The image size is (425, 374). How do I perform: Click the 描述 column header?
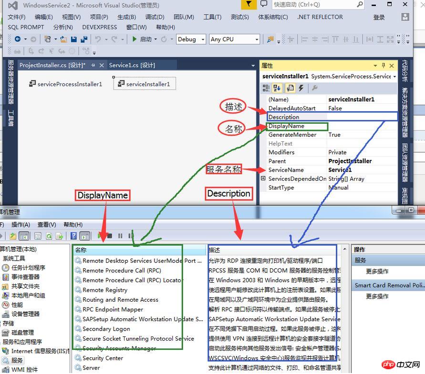click(274, 250)
